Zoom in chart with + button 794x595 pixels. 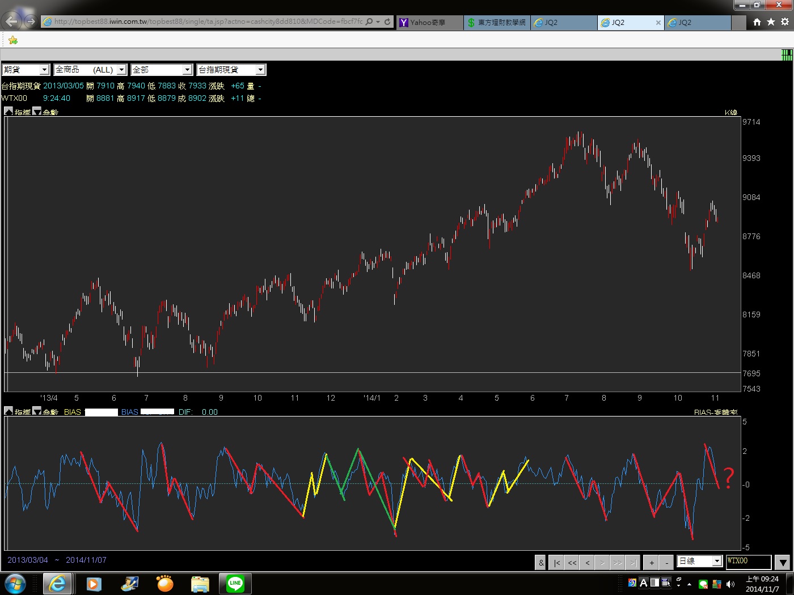coord(652,562)
